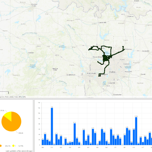This screenshot has width=152, height=152.
Task: Click the Rockwall label on the map
Action: pos(136,63)
